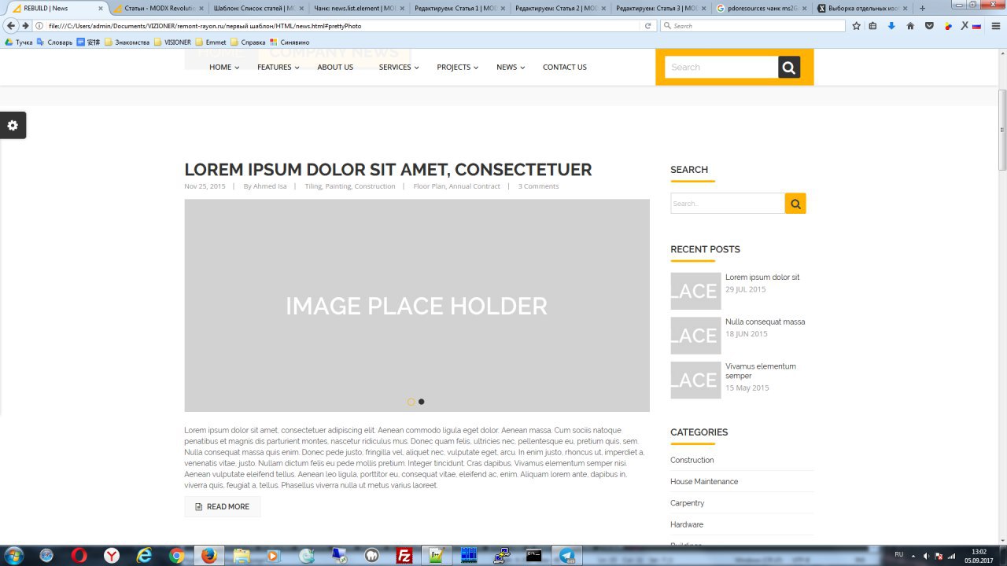The width and height of the screenshot is (1007, 566).
Task: Select the second slider dot
Action: 422,402
